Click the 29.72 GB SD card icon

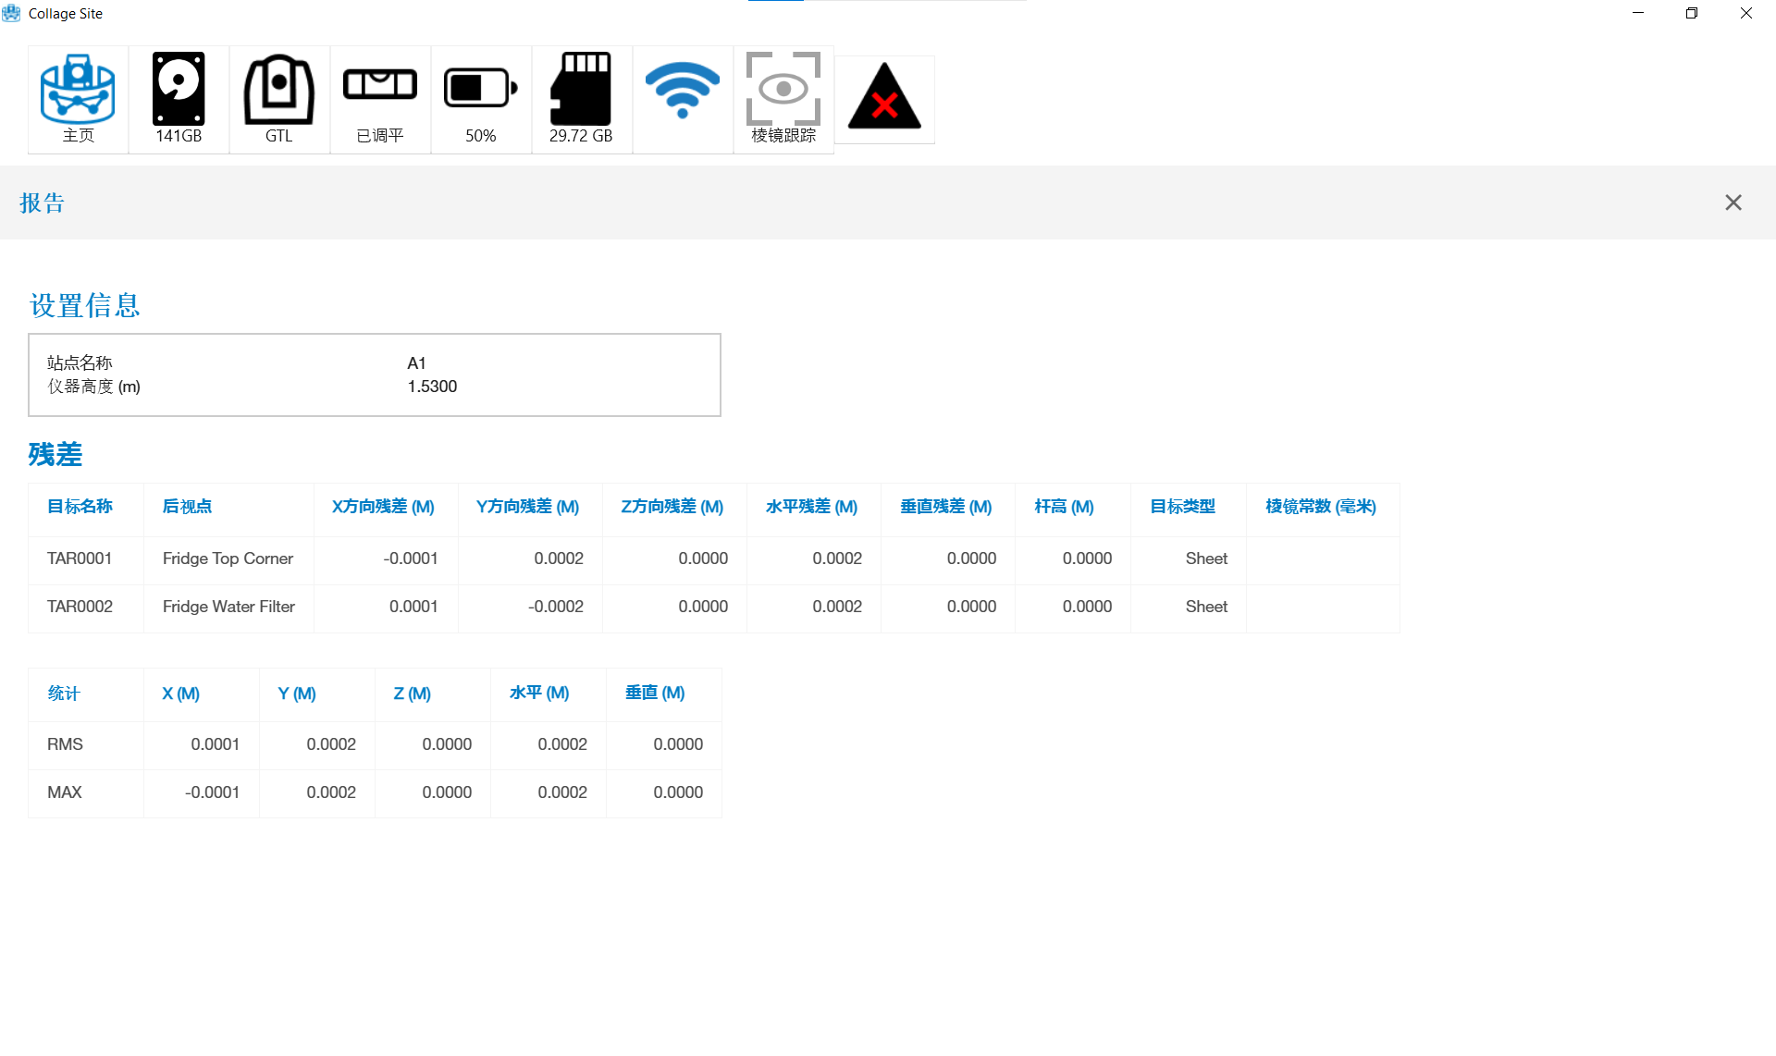tap(581, 99)
